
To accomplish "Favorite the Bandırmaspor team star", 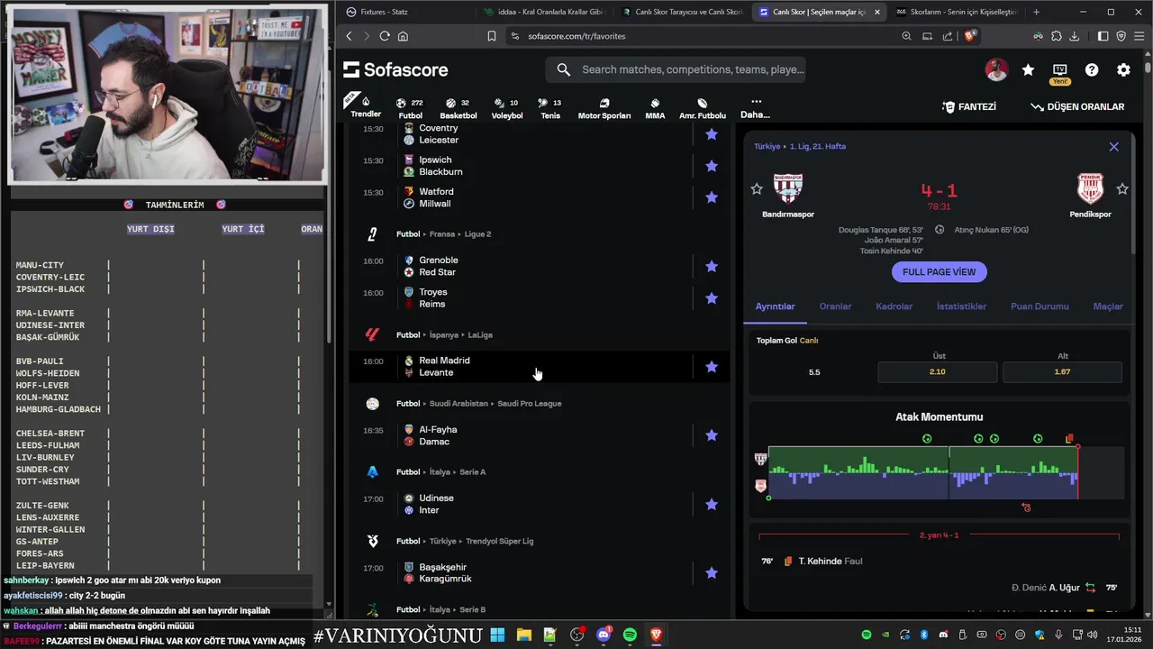I will 757,188.
